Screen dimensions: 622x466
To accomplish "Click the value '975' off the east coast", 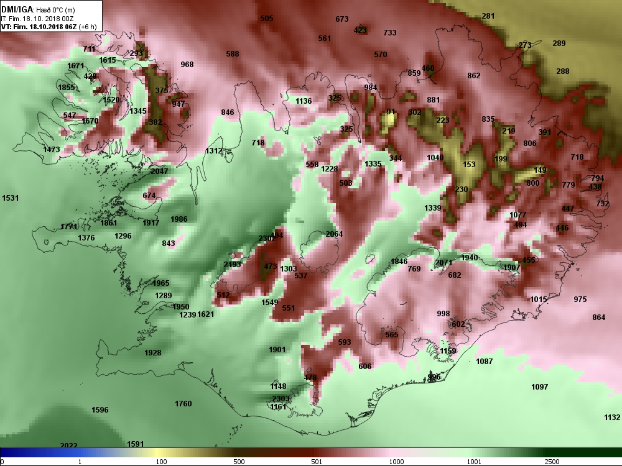I will (x=580, y=299).
